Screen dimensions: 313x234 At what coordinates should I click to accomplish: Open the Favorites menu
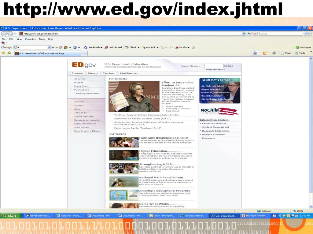(30, 39)
